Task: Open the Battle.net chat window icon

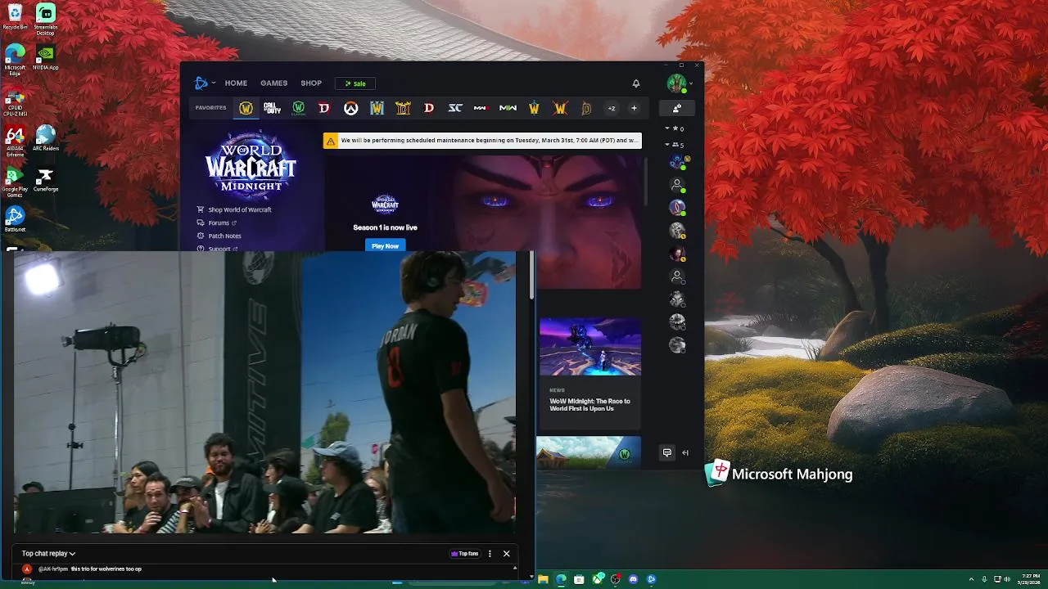Action: pyautogui.click(x=667, y=452)
